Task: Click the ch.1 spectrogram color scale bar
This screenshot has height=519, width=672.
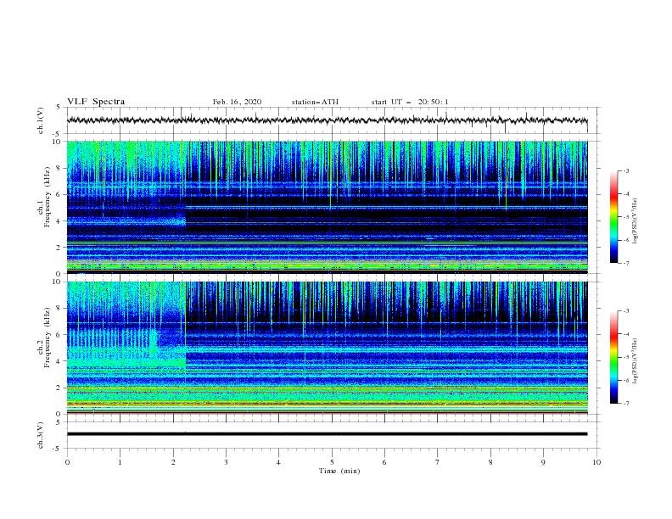Action: click(613, 217)
